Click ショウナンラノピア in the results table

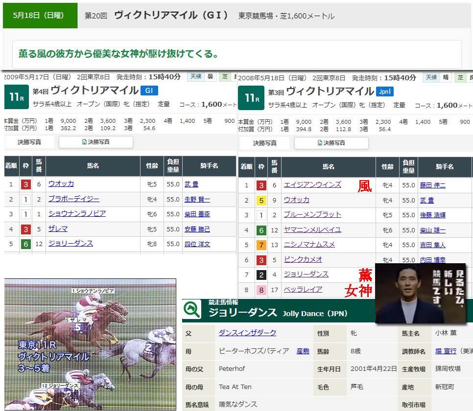77,214
